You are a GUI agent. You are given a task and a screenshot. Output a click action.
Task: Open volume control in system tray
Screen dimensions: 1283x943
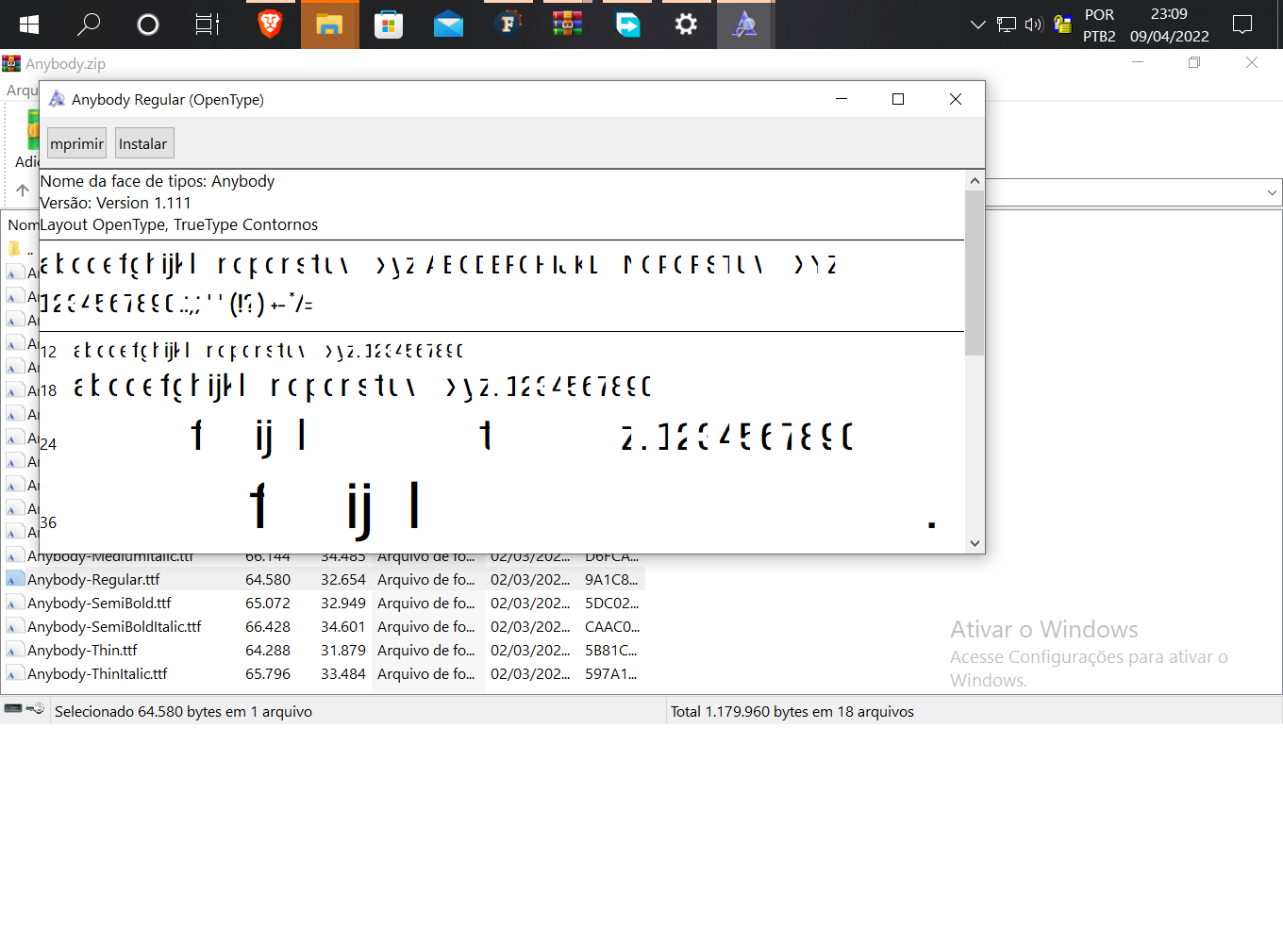1034,25
